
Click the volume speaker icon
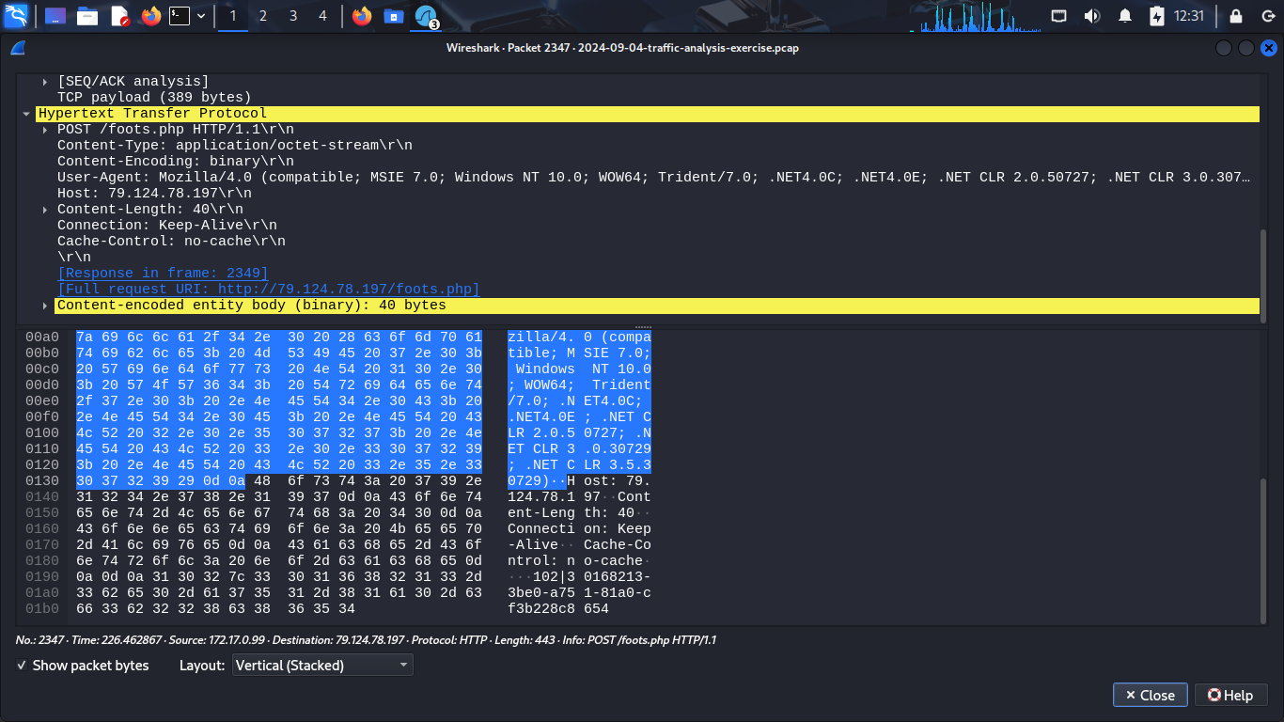(1091, 16)
